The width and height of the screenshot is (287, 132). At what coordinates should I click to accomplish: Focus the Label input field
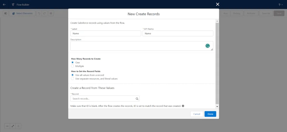pyautogui.click(x=106, y=33)
